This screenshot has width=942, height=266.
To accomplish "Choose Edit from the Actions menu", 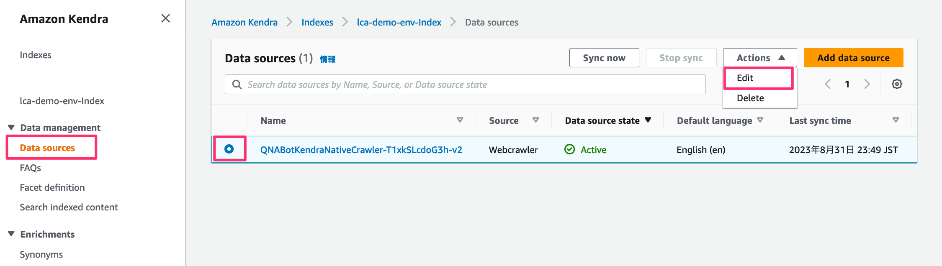I will [745, 78].
